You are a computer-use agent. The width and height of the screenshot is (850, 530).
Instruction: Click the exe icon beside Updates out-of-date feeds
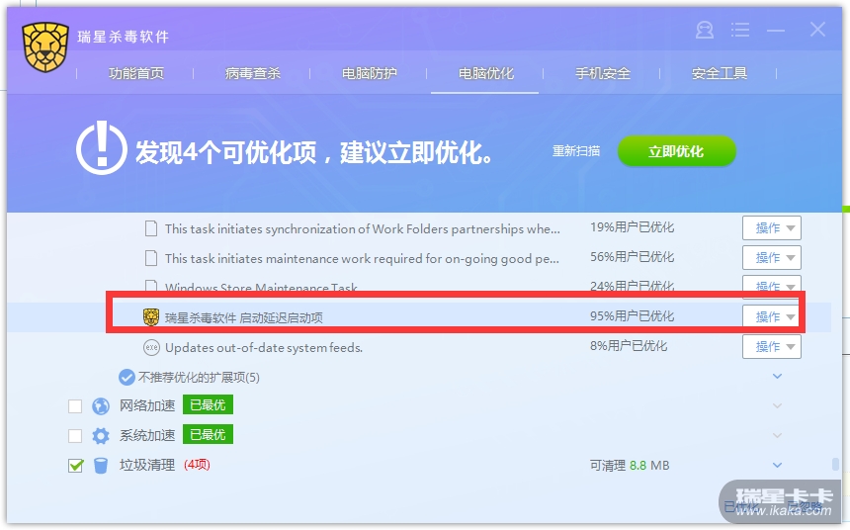click(151, 347)
